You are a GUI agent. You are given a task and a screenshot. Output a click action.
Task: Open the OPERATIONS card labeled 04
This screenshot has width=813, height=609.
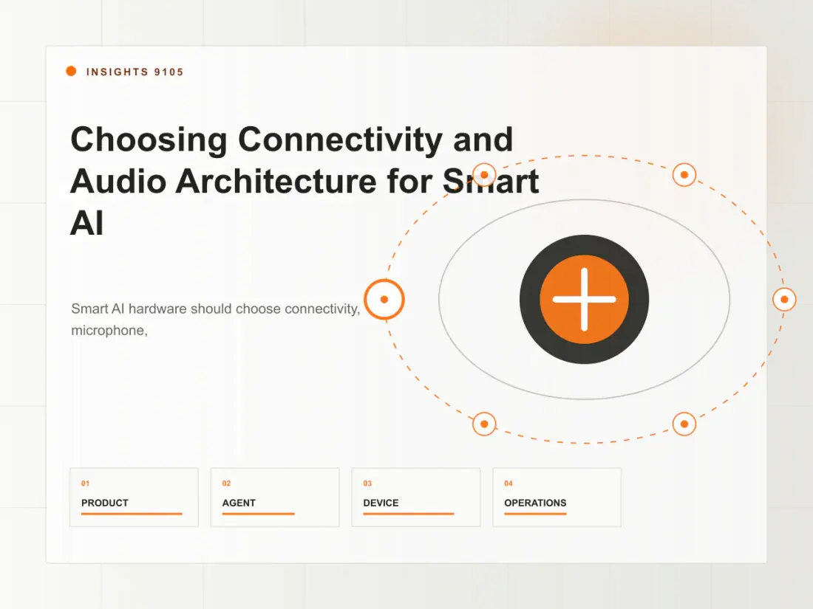557,497
